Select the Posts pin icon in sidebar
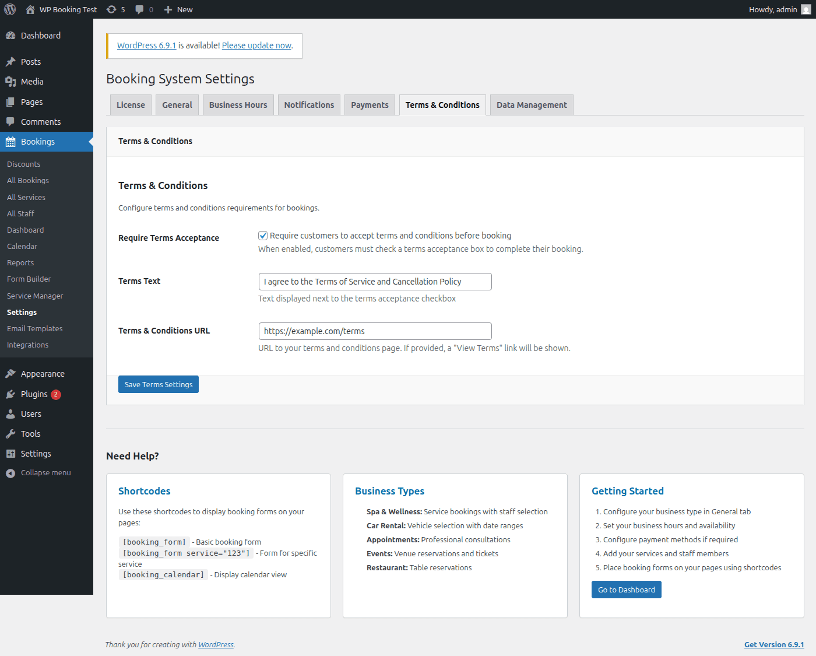This screenshot has height=656, width=816. click(x=12, y=61)
